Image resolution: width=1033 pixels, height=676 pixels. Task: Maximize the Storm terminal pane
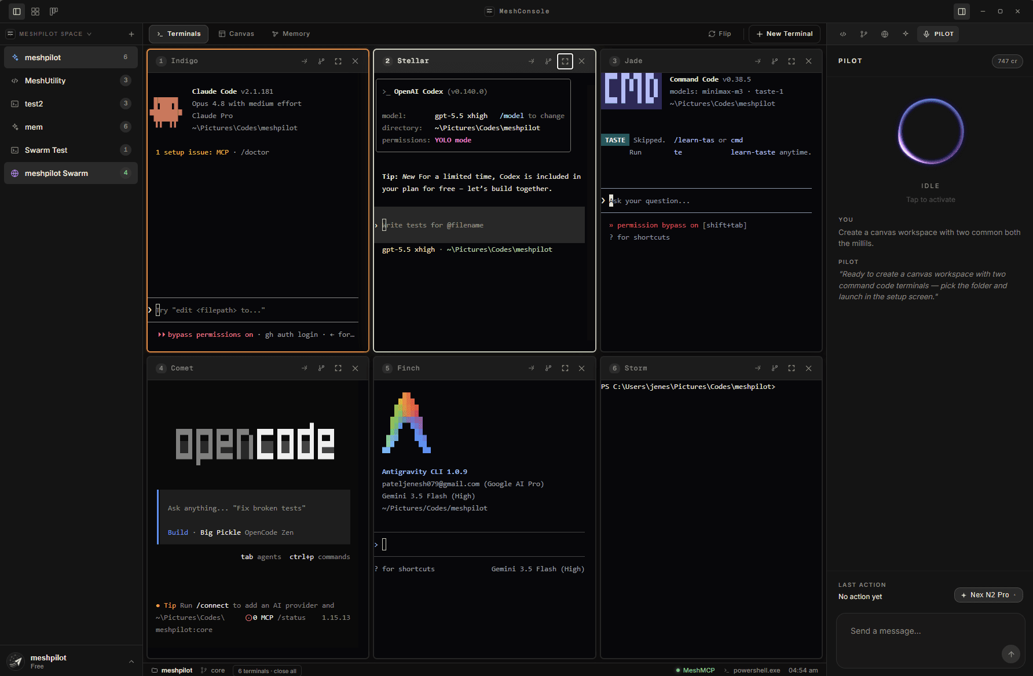(x=792, y=369)
